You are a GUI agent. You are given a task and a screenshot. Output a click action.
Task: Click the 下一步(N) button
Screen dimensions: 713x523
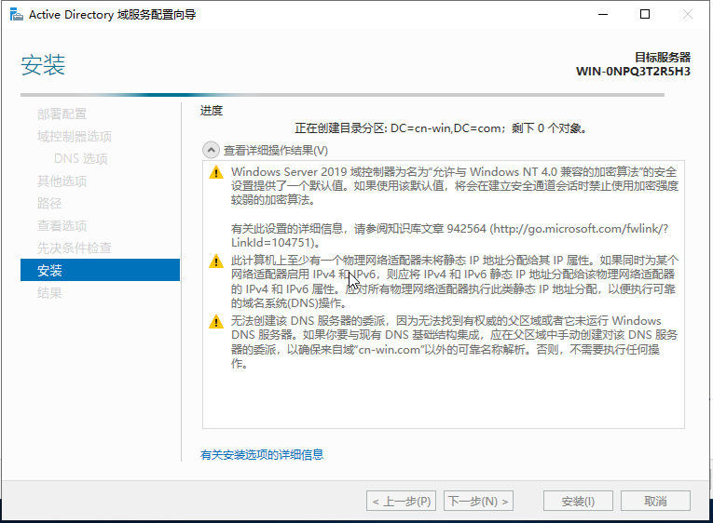(x=478, y=502)
